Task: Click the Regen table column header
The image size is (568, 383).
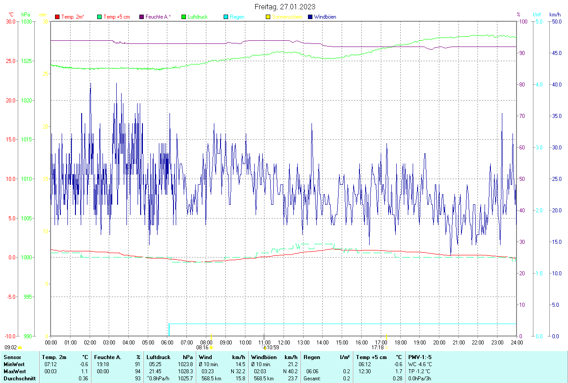Action: pyautogui.click(x=312, y=357)
